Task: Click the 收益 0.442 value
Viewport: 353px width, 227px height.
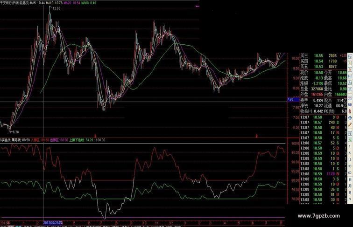Action: tap(318, 111)
